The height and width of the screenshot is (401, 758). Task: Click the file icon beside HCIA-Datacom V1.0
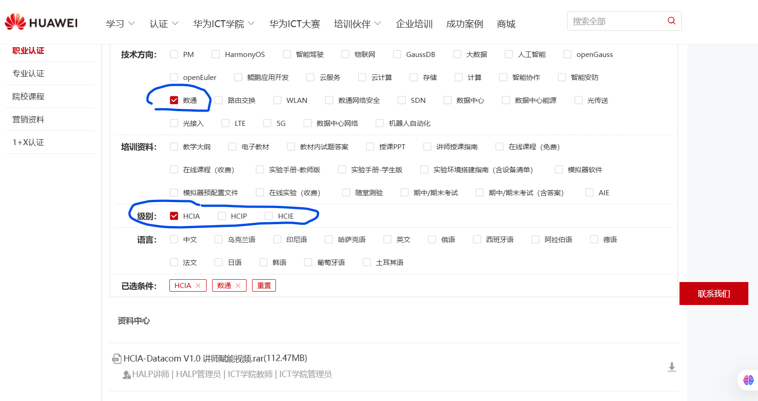coord(117,359)
